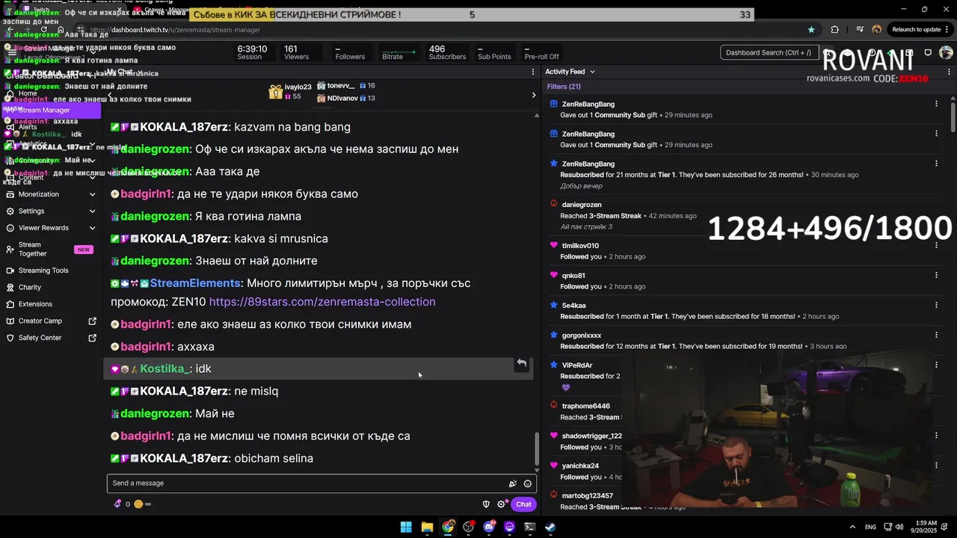Viewport: 957px width, 538px height.
Task: Click the 496 Subscribers stat
Action: 447,53
